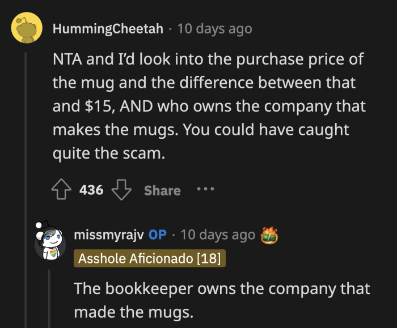
Task: Open the three-dot more options menu
Action: click(205, 189)
